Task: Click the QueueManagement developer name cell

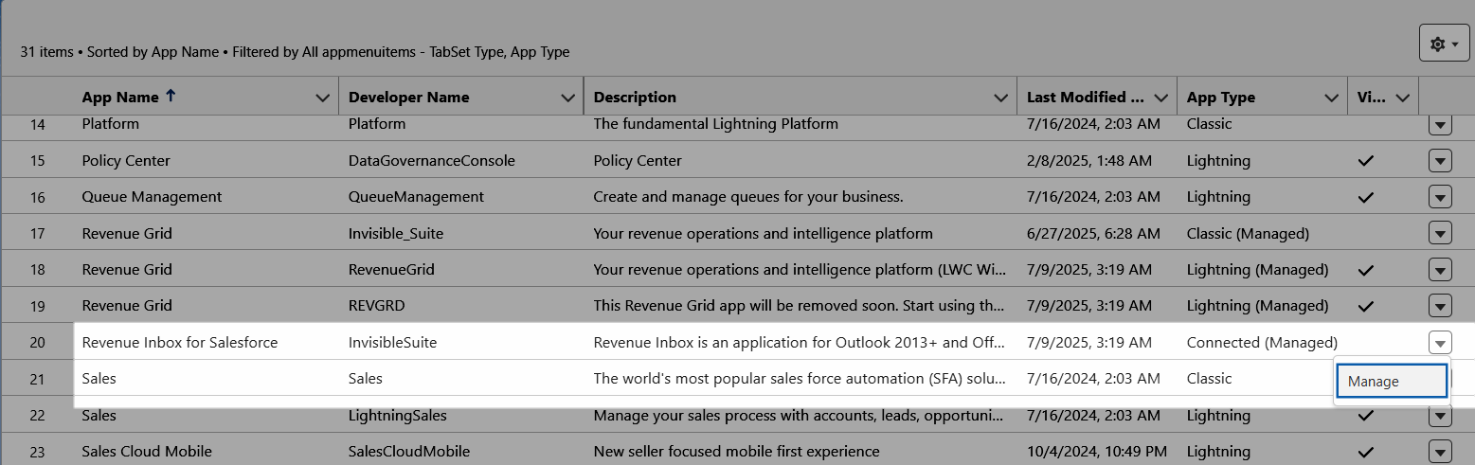Action: 416,197
